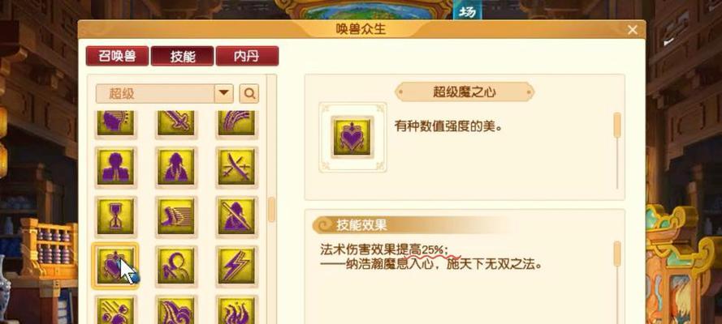This screenshot has height=324, width=722.
Task: Choose the single person silhouette skill icon
Action: pyautogui.click(x=115, y=167)
